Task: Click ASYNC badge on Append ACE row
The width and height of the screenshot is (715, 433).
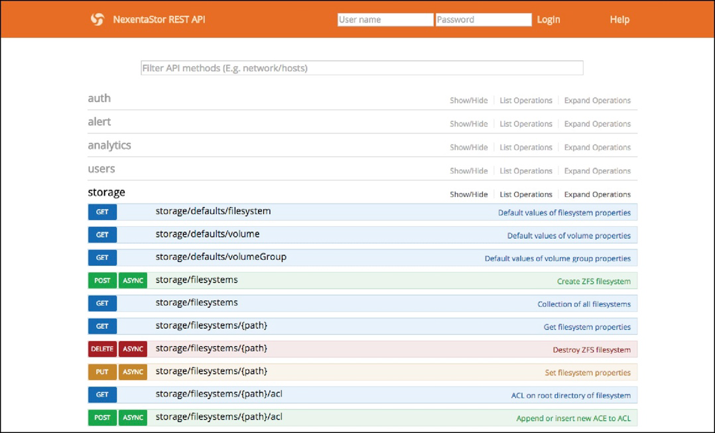Action: (x=133, y=417)
